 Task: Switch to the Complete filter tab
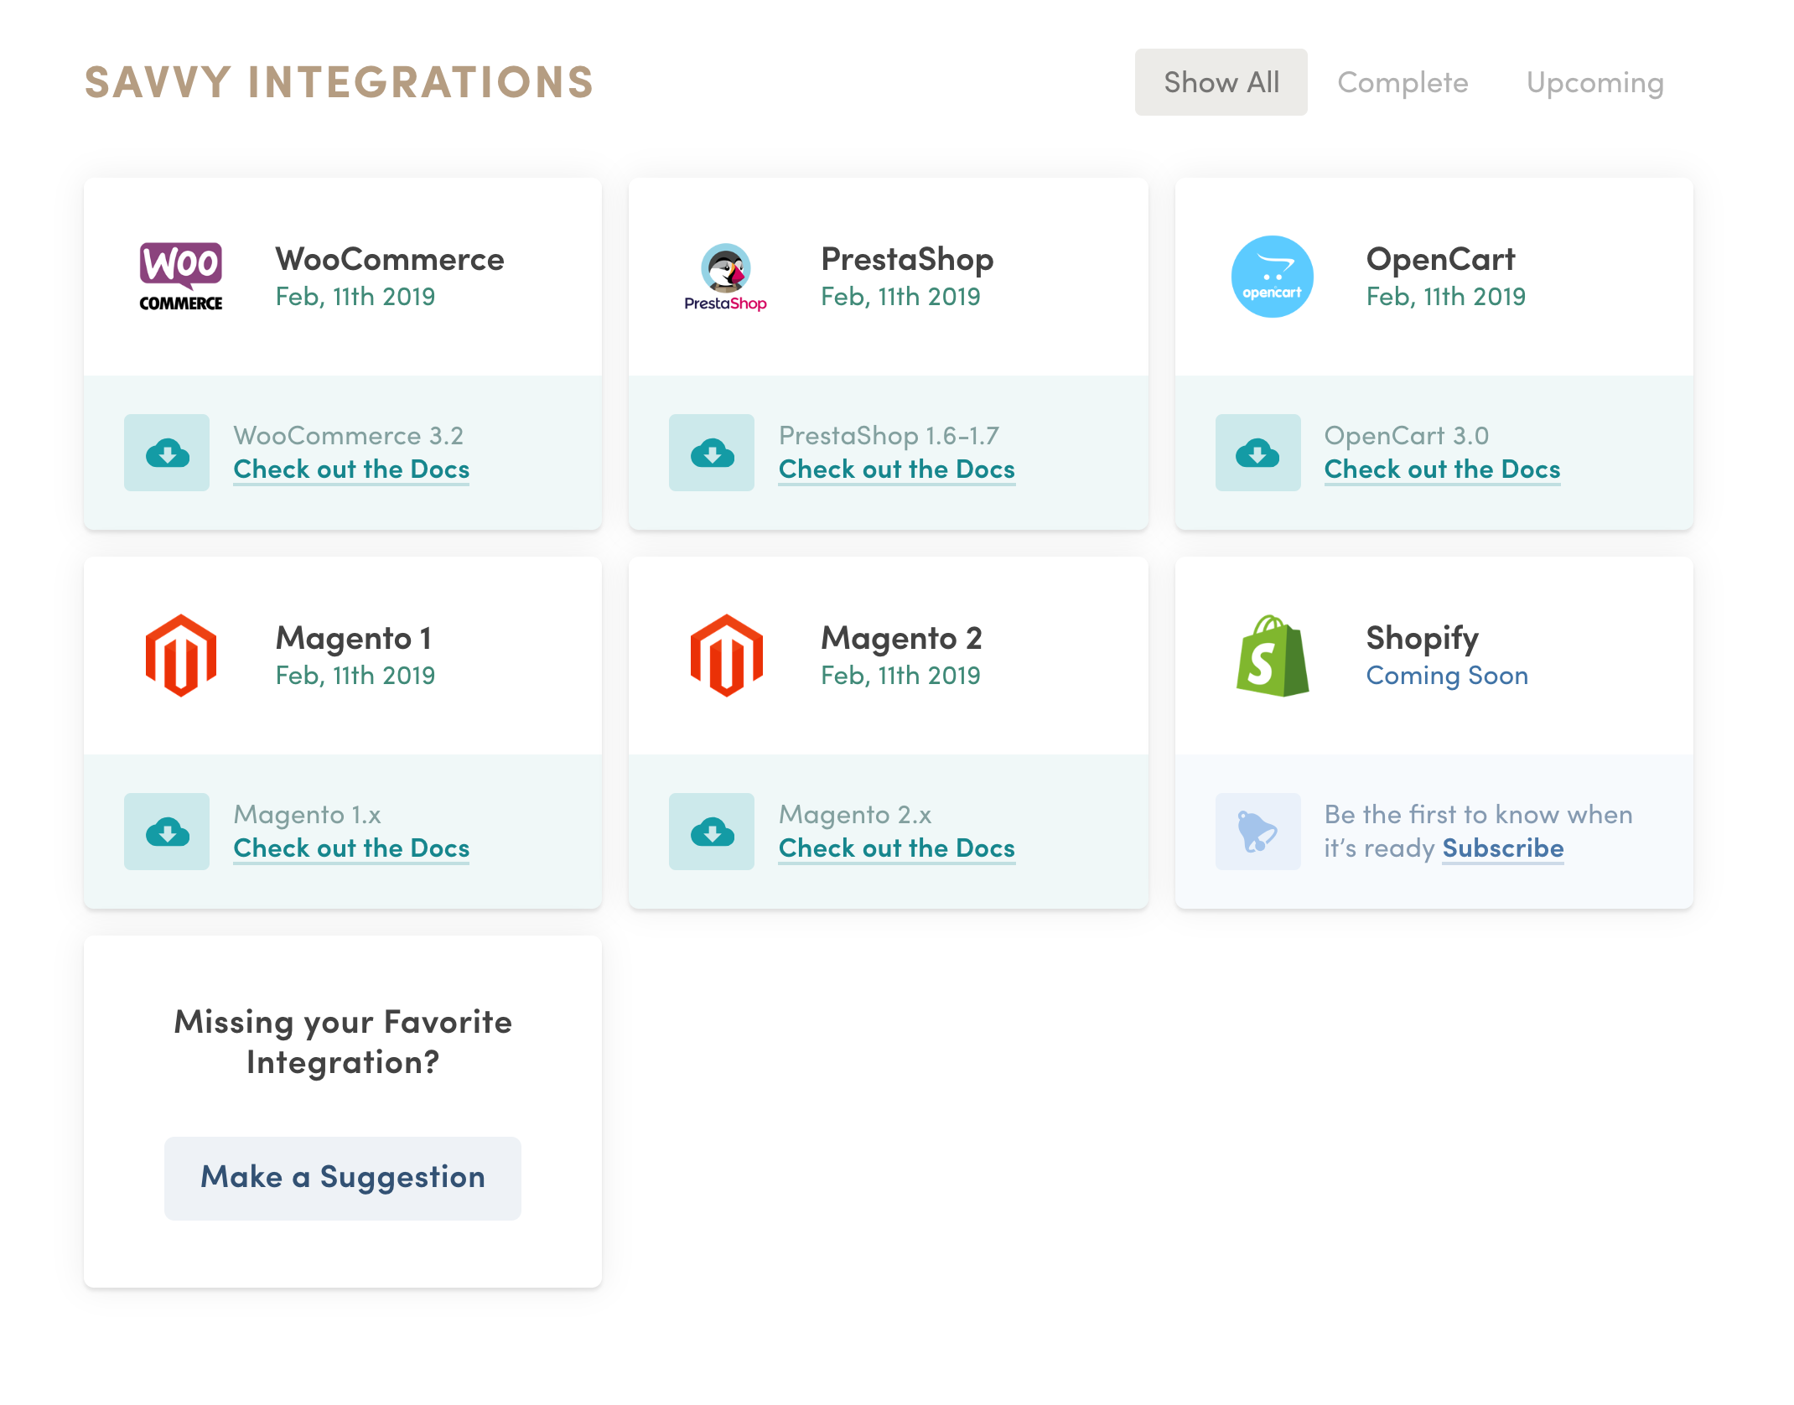[x=1403, y=82]
